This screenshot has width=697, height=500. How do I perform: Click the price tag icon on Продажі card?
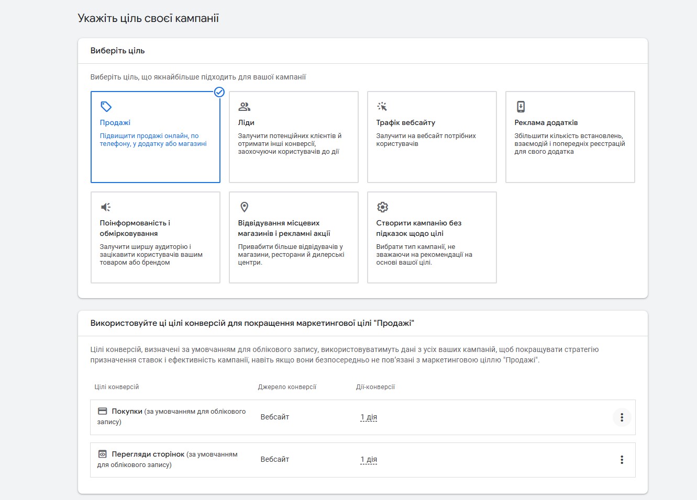106,107
